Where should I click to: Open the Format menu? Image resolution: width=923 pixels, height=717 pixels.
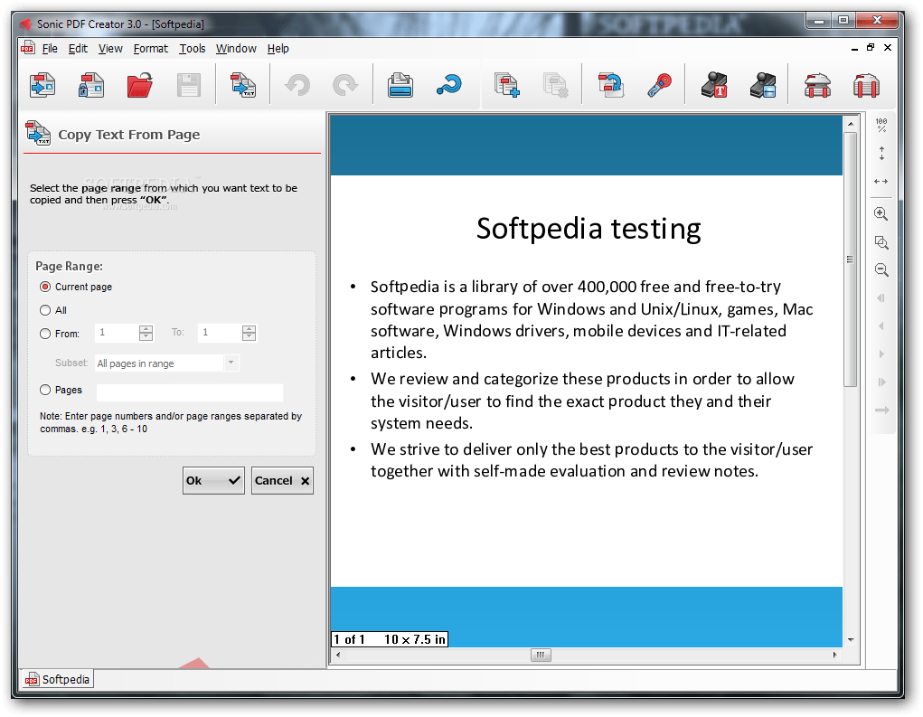click(151, 48)
